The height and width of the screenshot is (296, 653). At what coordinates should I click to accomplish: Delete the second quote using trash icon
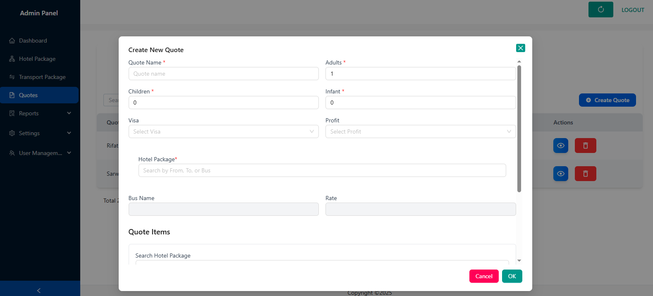click(x=585, y=174)
